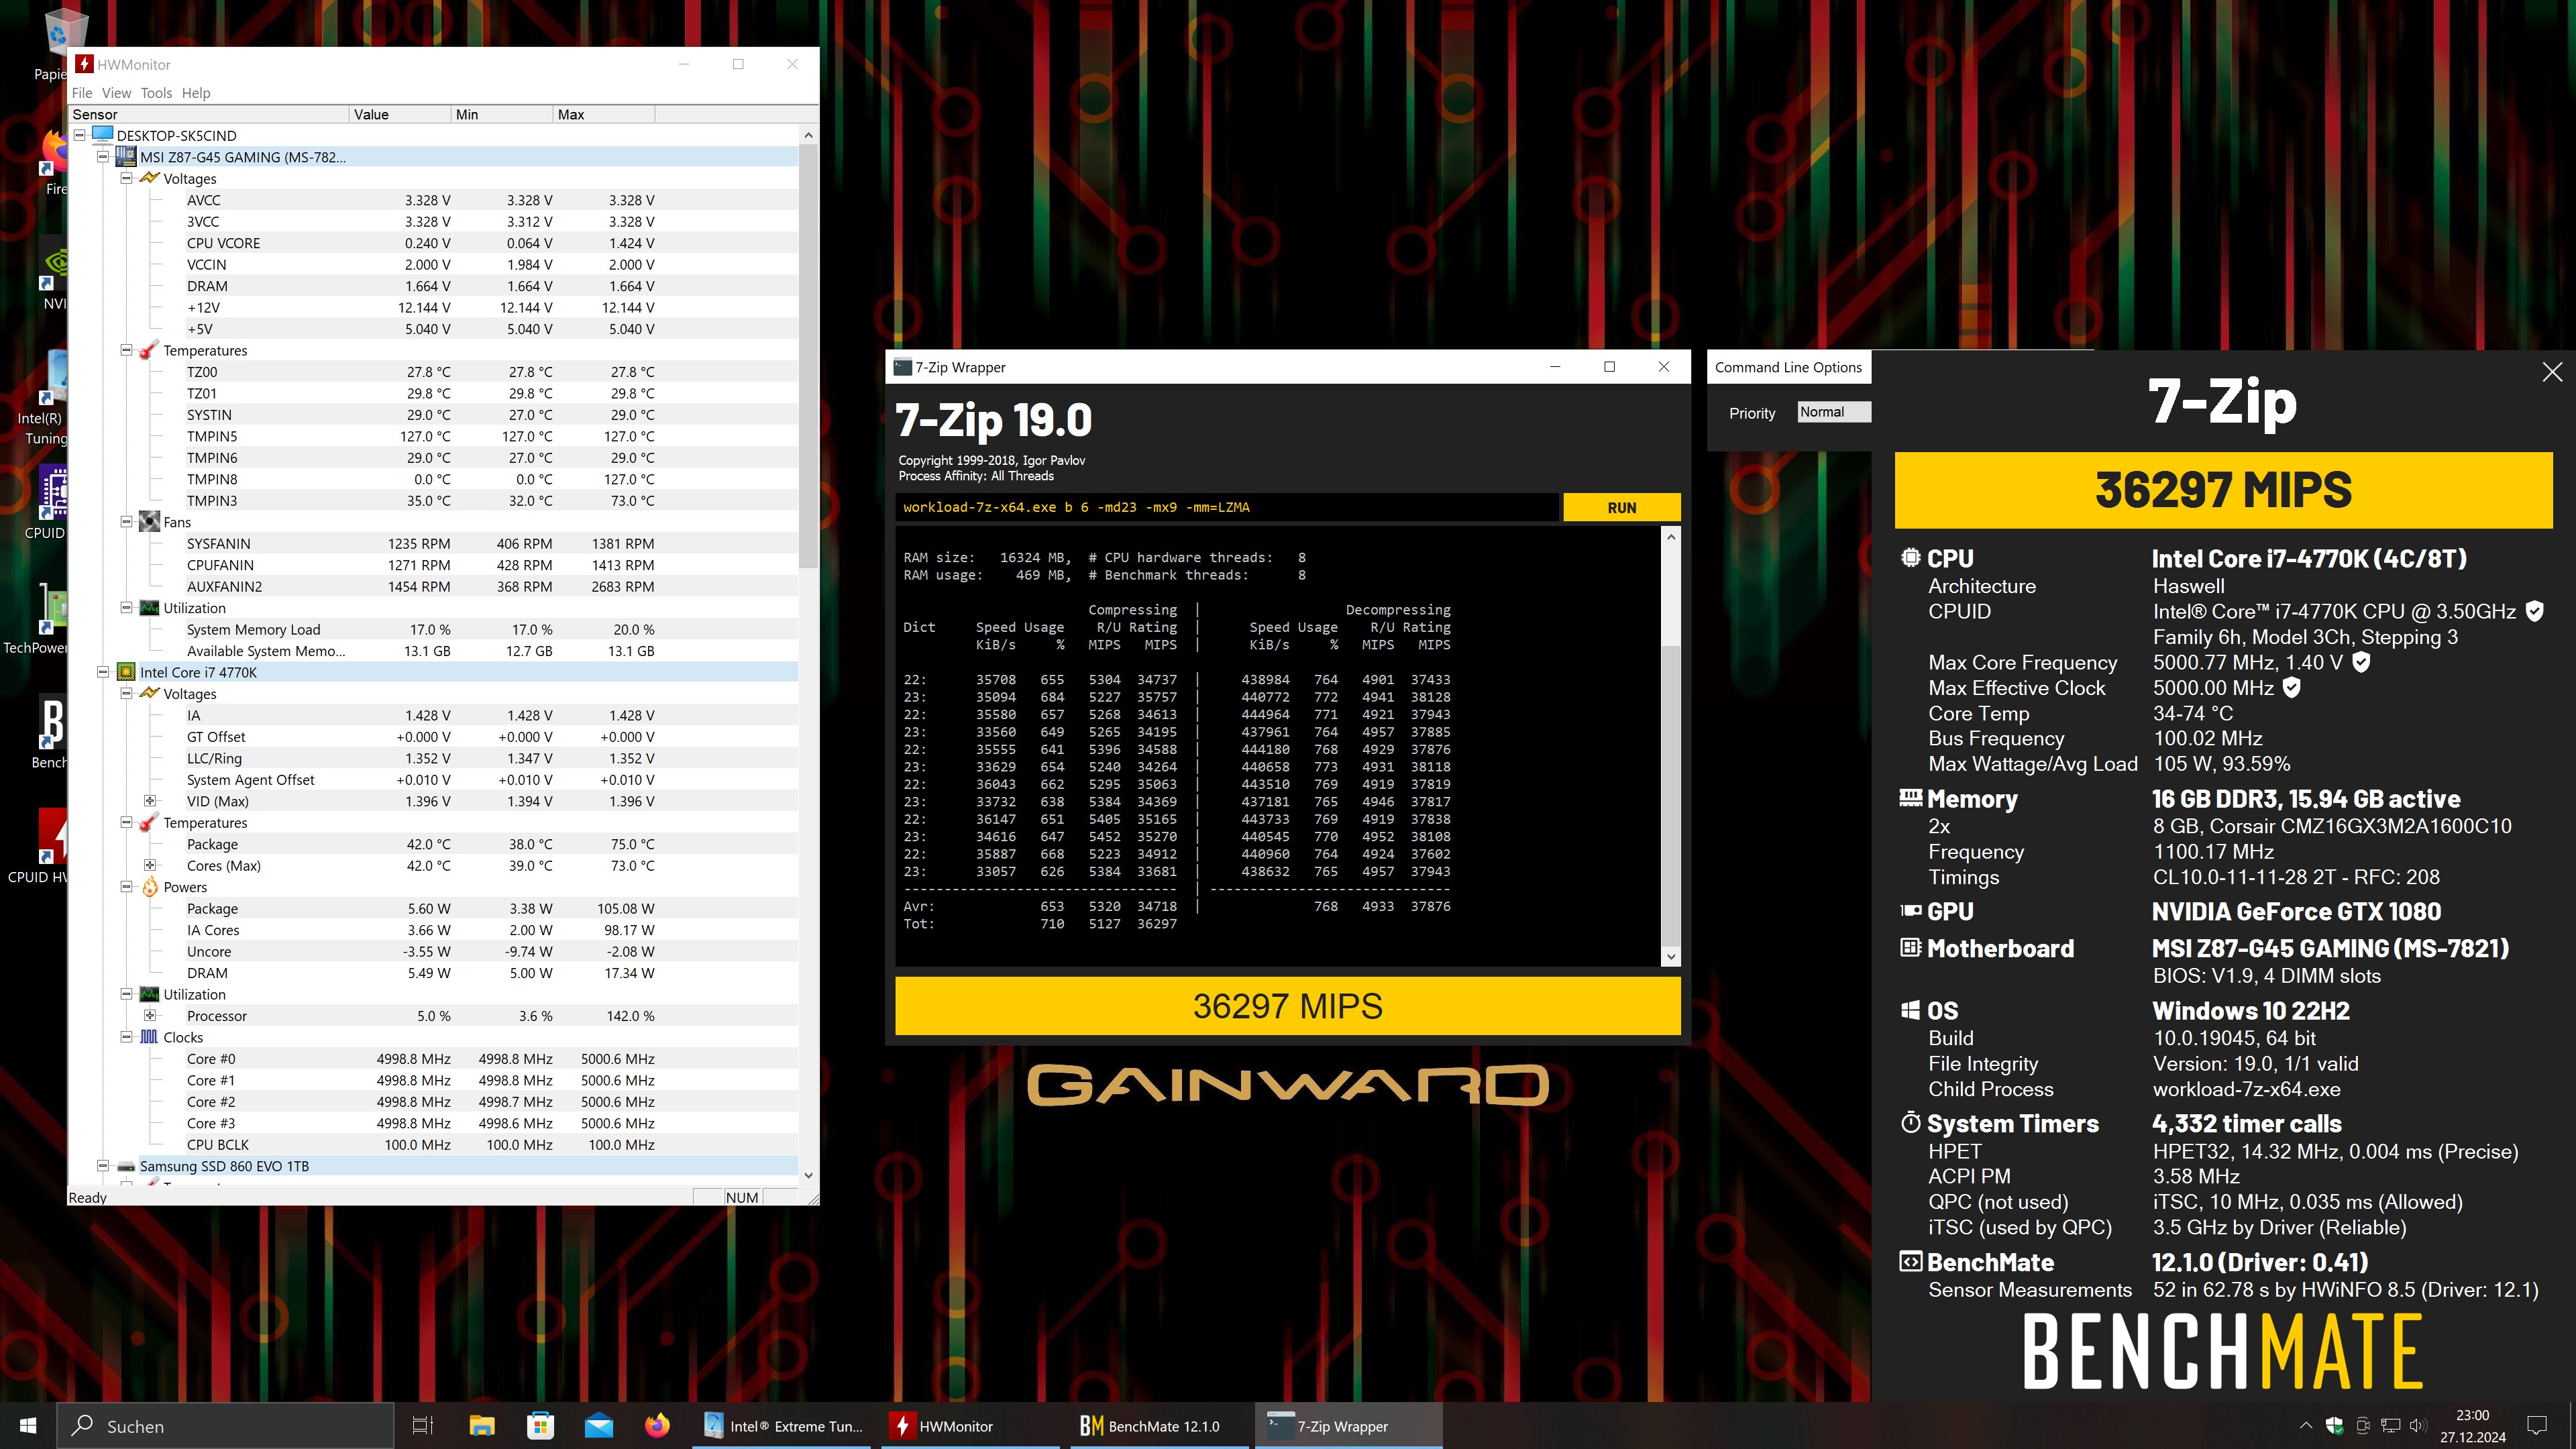
Task: Click the volume icon in system tray
Action: (x=2417, y=1425)
